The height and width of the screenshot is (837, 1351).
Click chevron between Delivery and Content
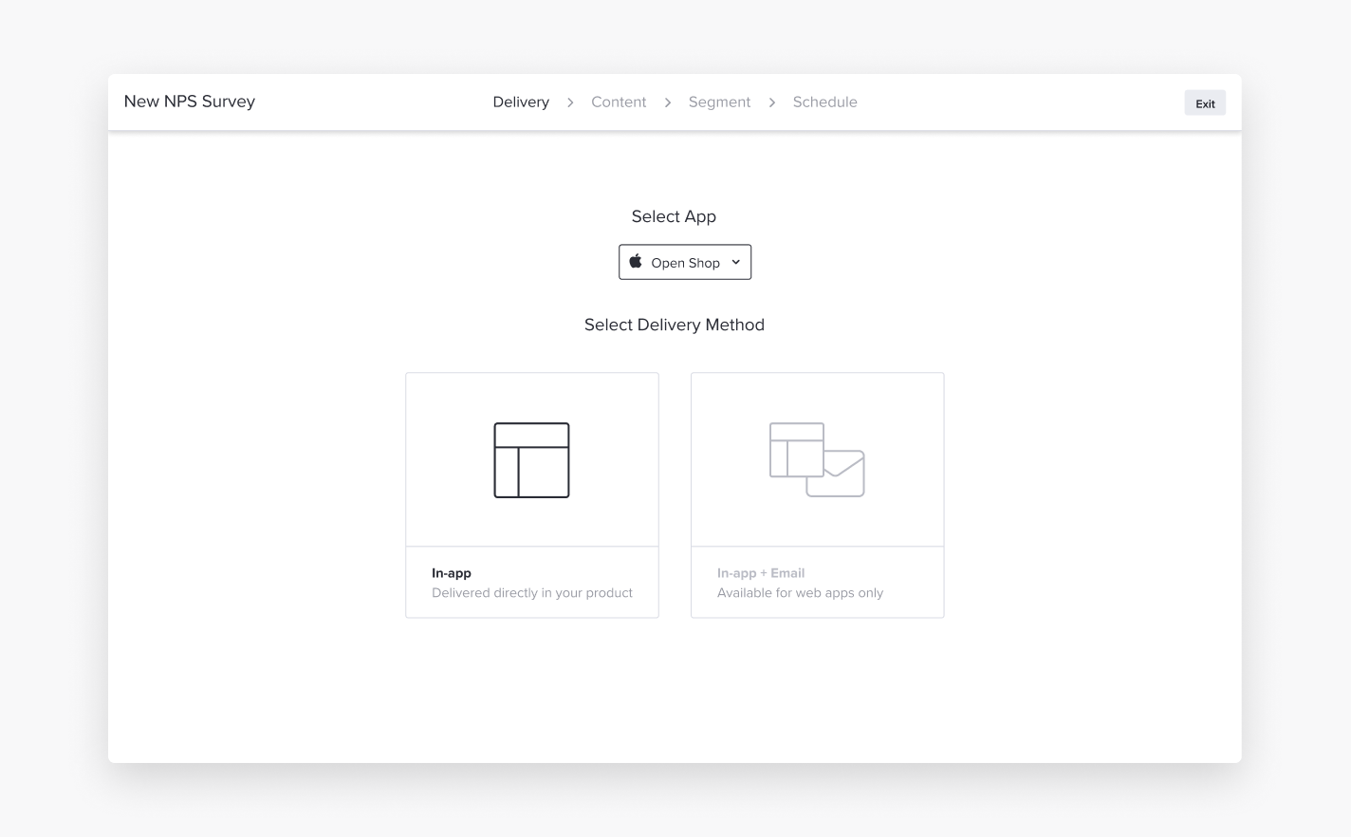pyautogui.click(x=570, y=102)
